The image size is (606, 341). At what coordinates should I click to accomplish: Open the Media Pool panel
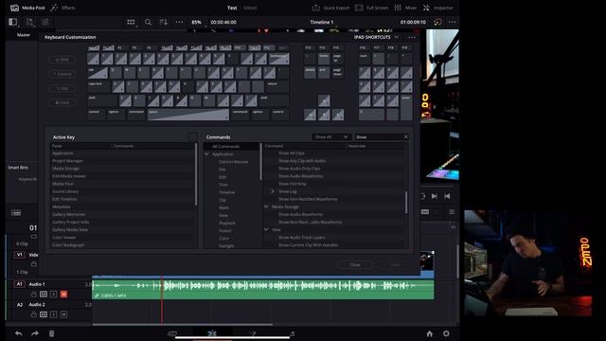tap(27, 8)
